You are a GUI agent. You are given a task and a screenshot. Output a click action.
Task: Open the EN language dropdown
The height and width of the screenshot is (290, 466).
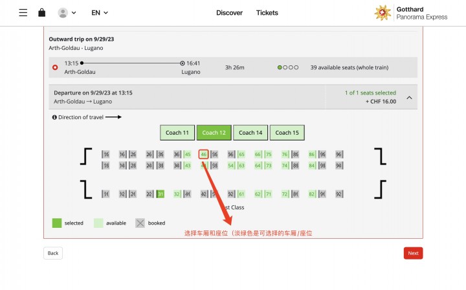coord(100,13)
